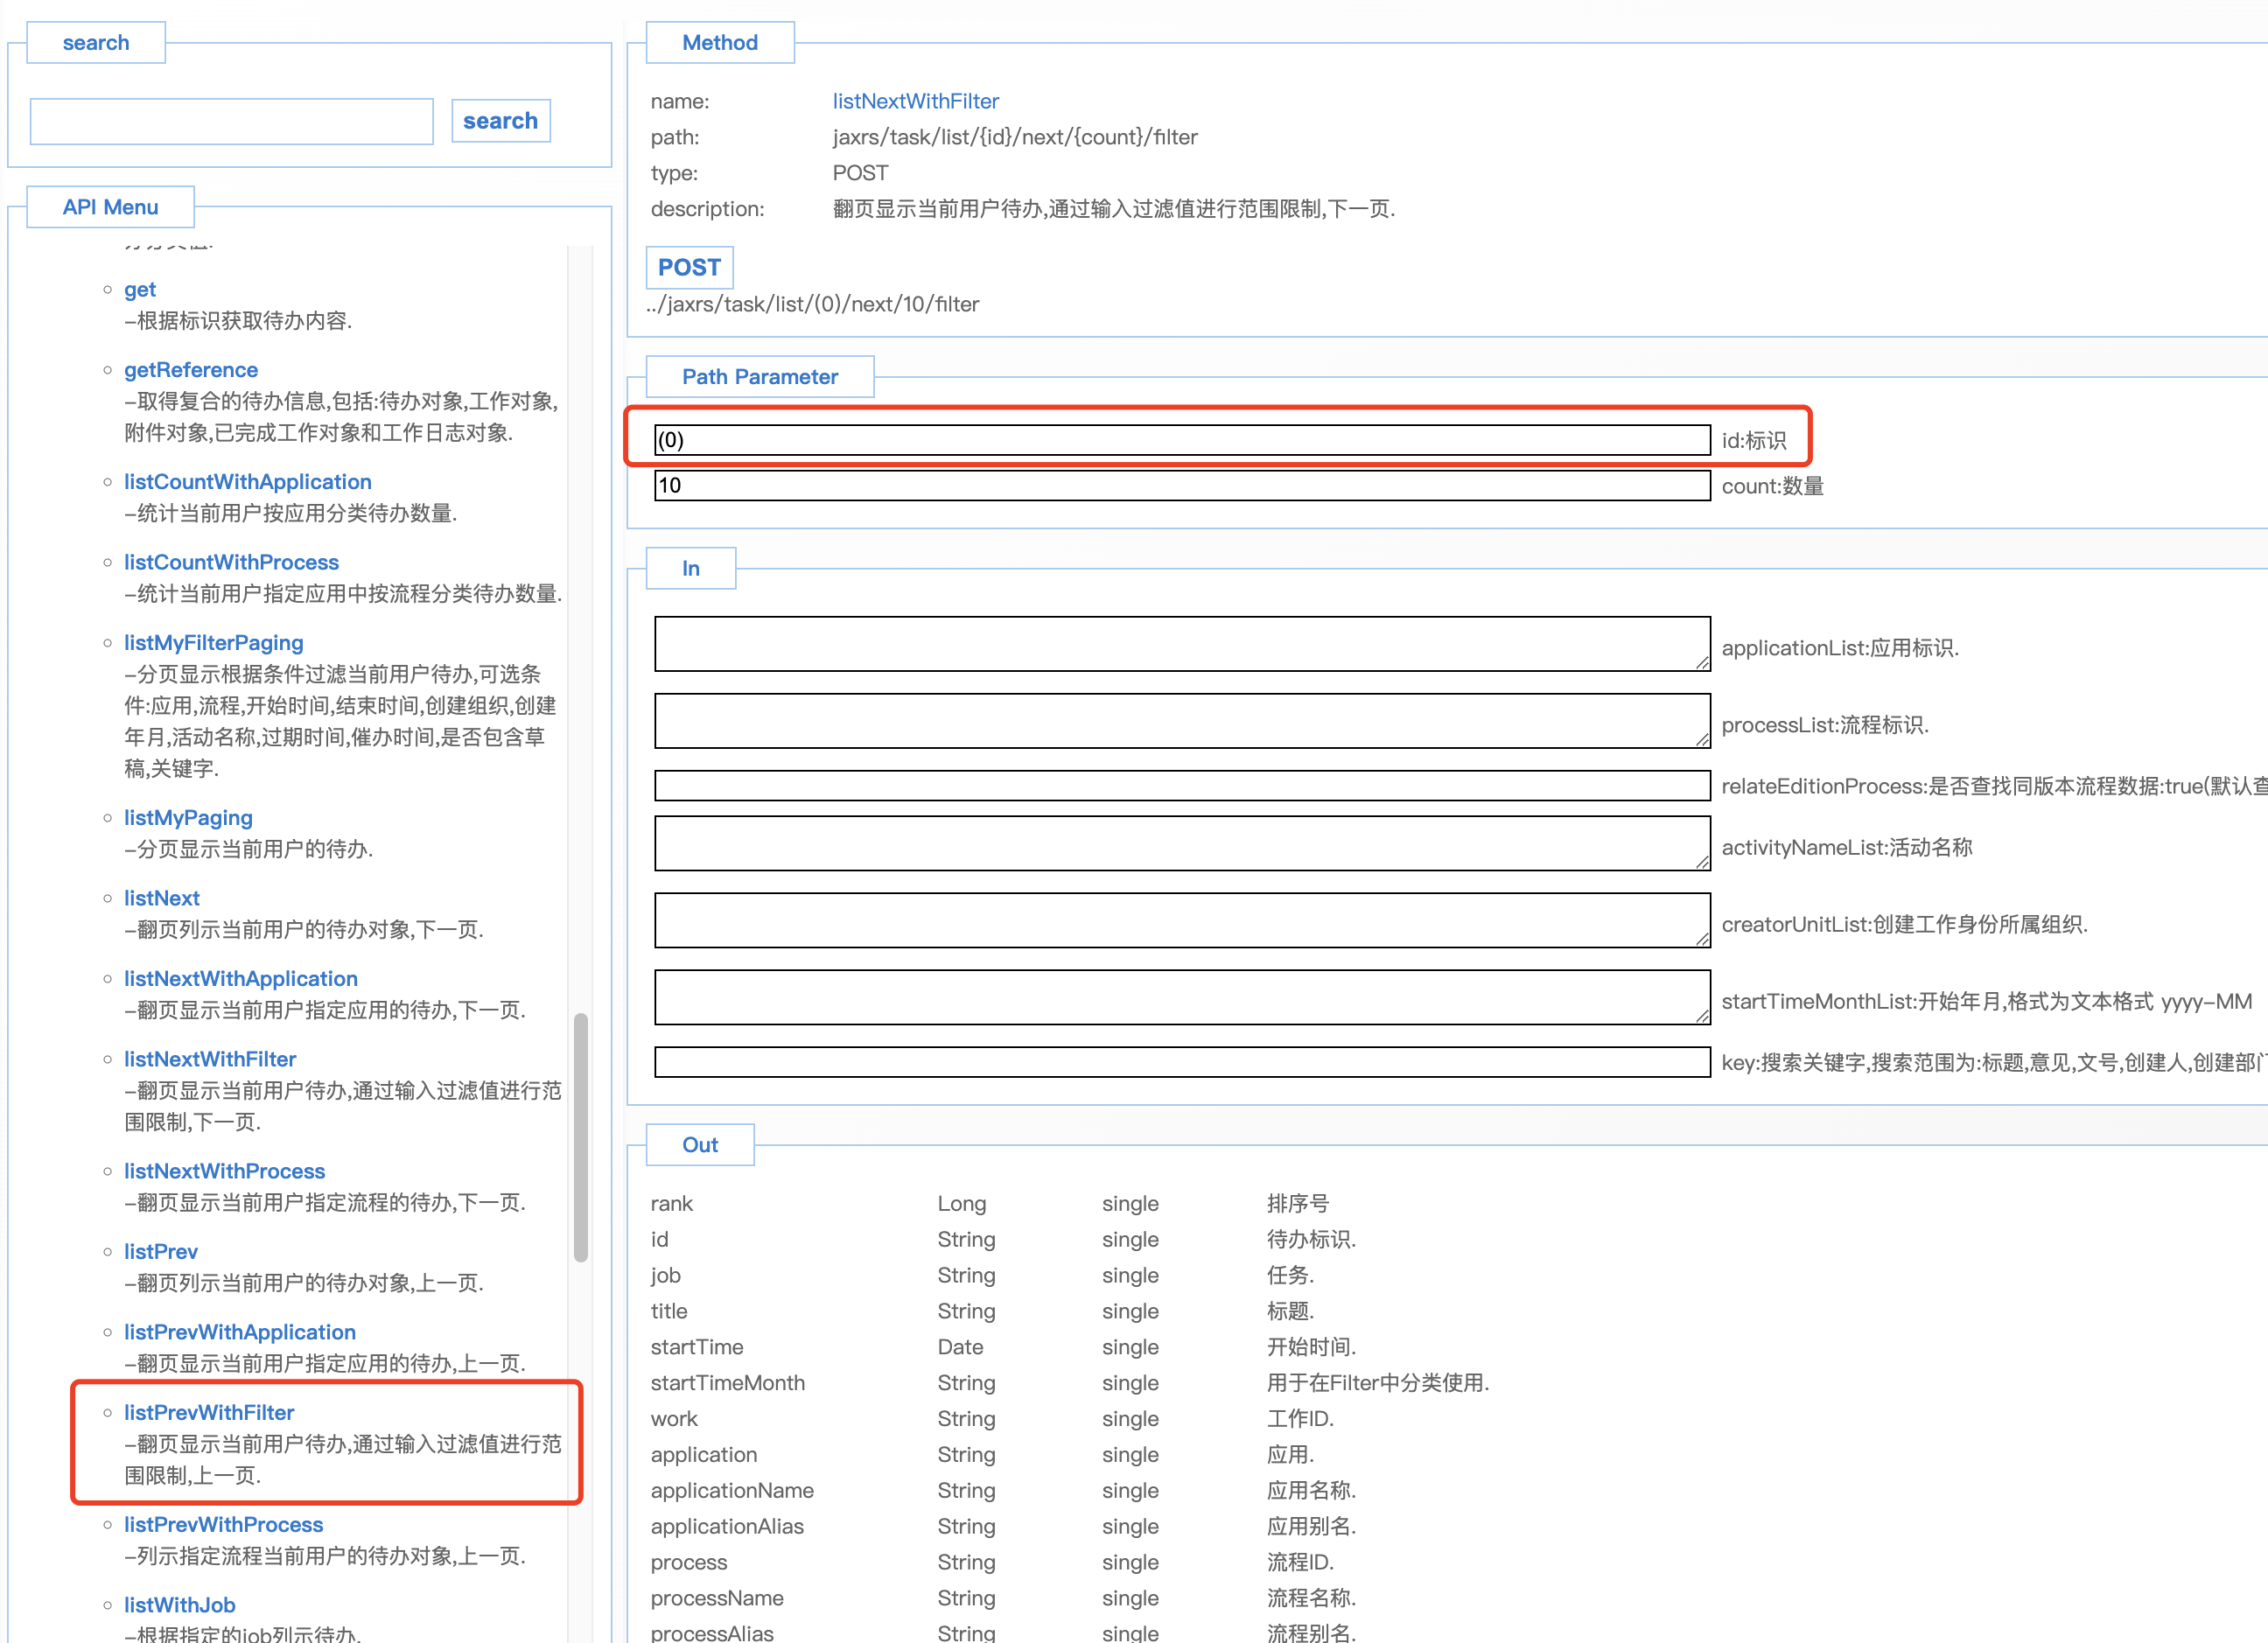Open listMyPaging method link
This screenshot has height=1643, width=2268.
188,818
